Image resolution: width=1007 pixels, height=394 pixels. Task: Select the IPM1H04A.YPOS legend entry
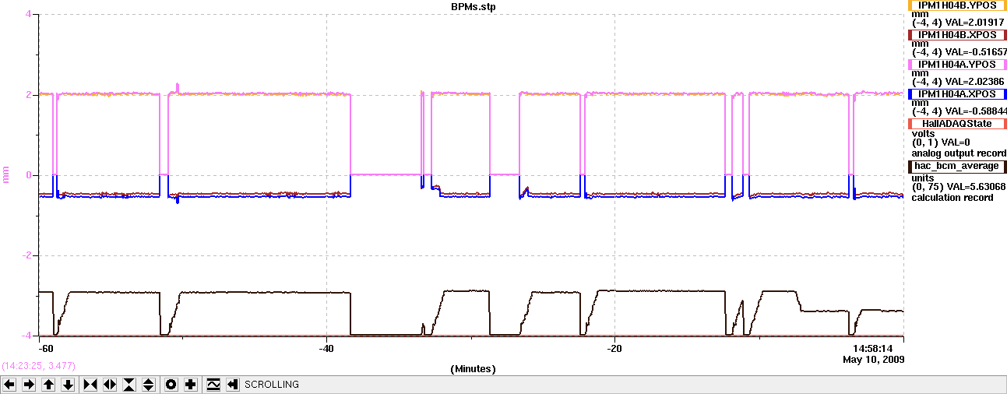pos(957,65)
